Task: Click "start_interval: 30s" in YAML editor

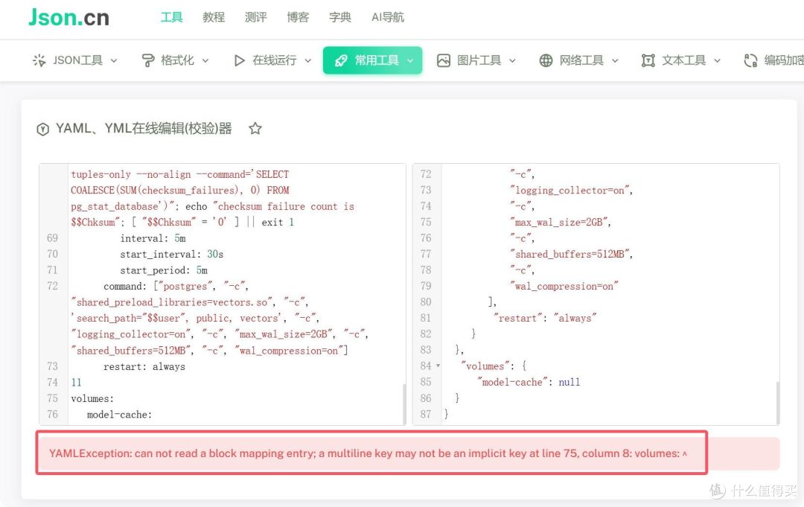Action: (172, 255)
